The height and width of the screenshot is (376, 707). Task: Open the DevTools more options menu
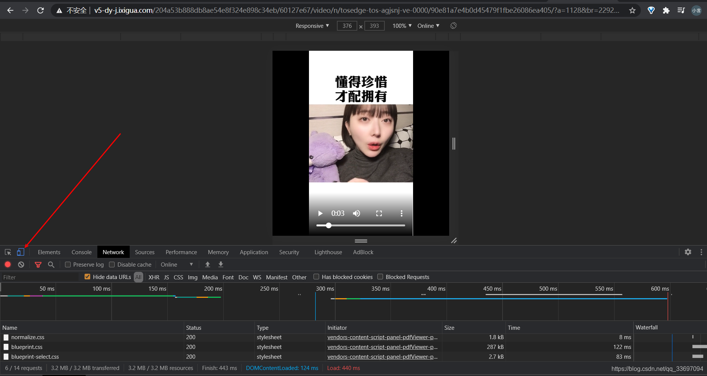pos(701,252)
